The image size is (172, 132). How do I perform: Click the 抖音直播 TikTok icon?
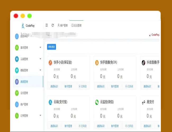(x=143, y=63)
